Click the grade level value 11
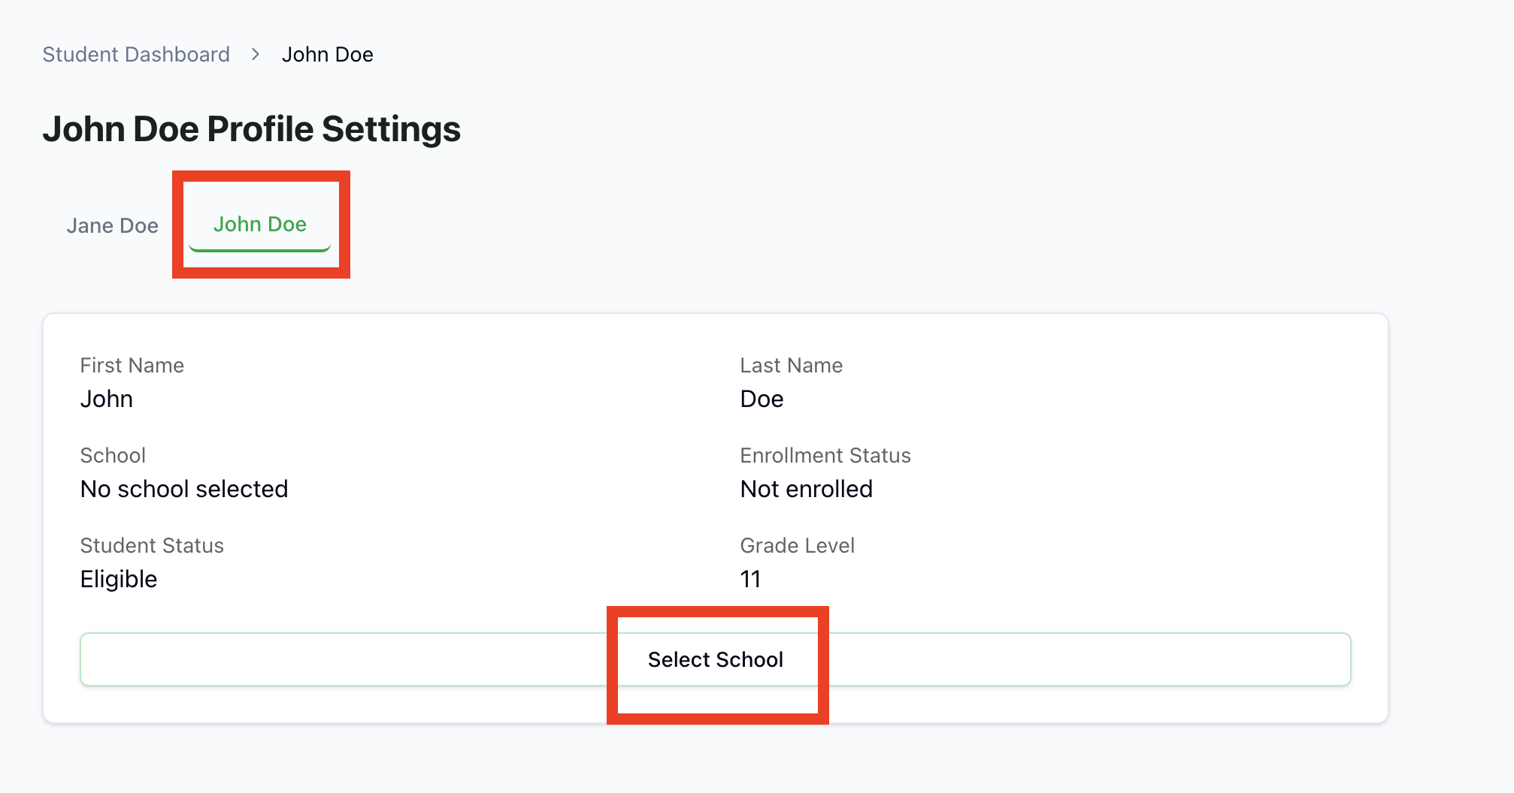 [x=750, y=579]
